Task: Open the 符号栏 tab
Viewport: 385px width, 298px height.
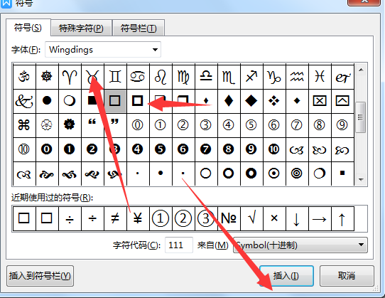Action: 139,28
